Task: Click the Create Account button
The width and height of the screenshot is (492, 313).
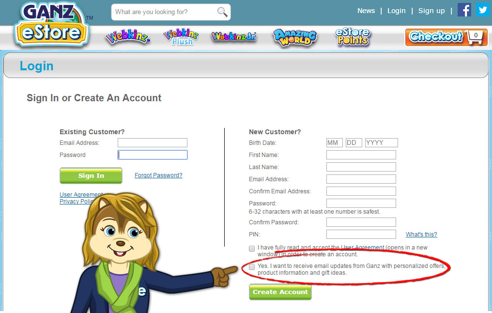Action: point(280,292)
